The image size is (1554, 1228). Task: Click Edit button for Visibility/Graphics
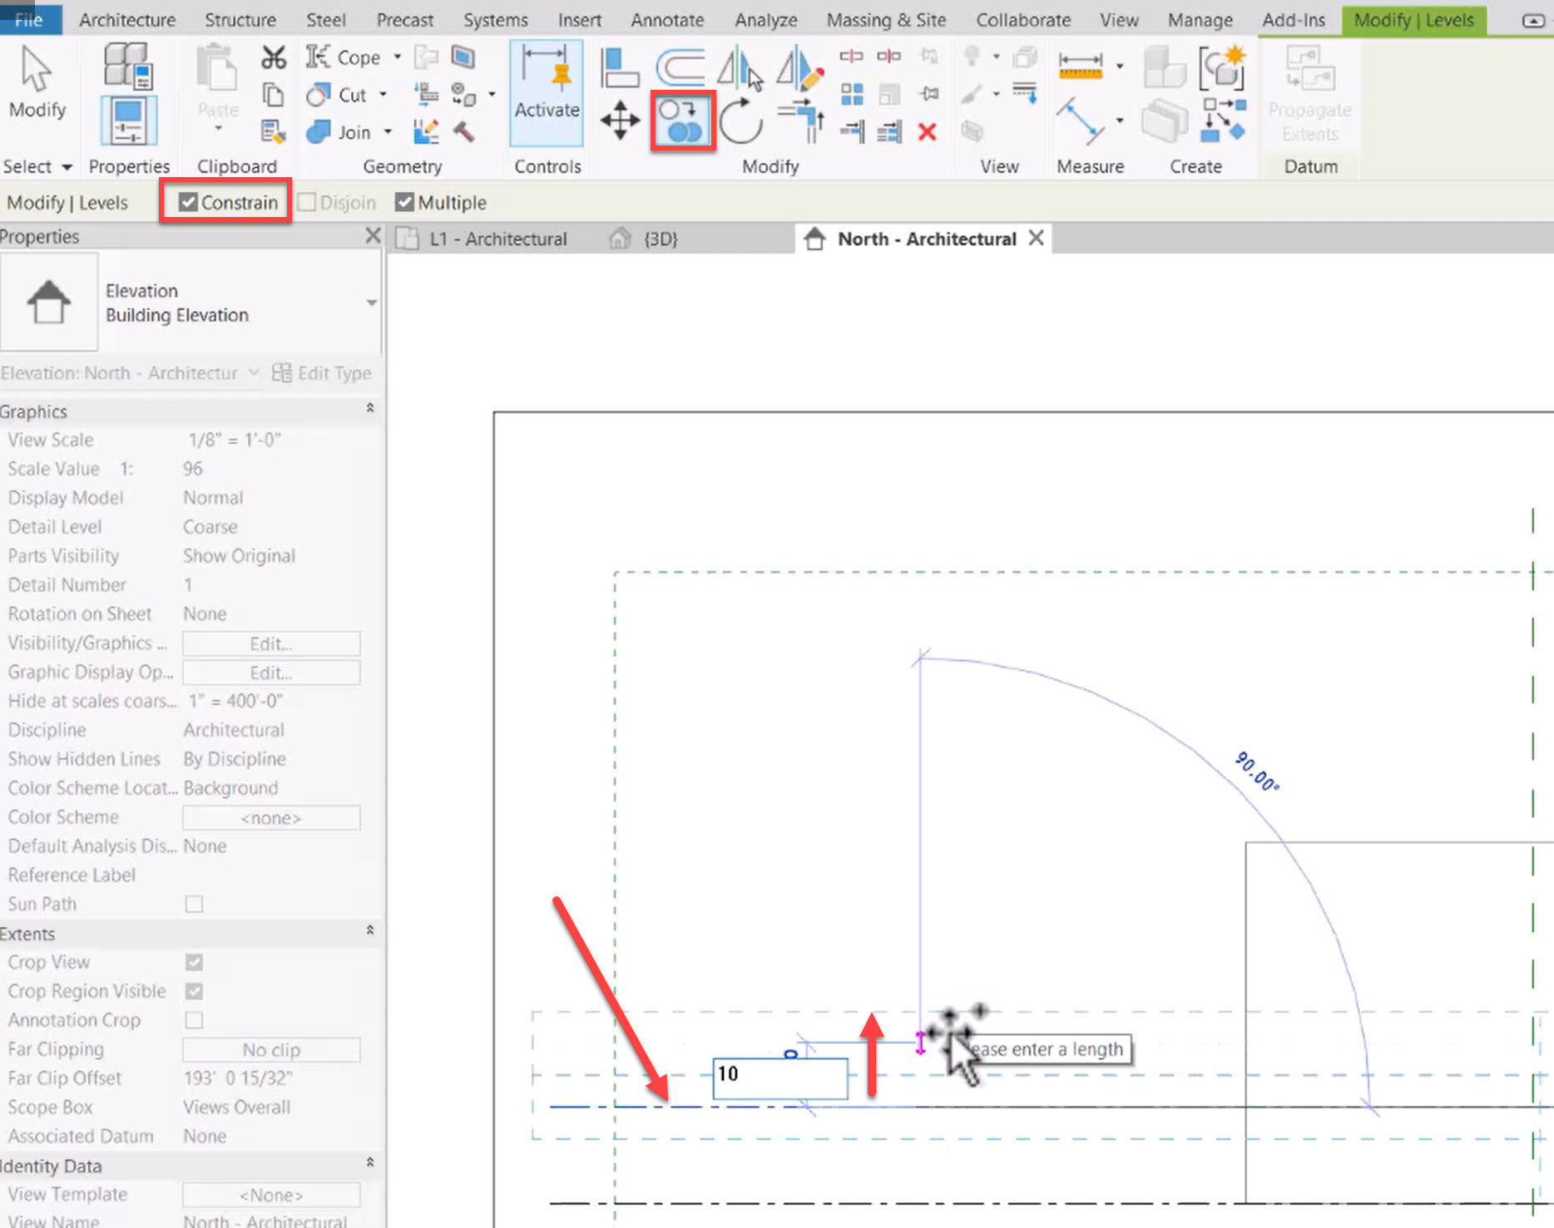271,644
